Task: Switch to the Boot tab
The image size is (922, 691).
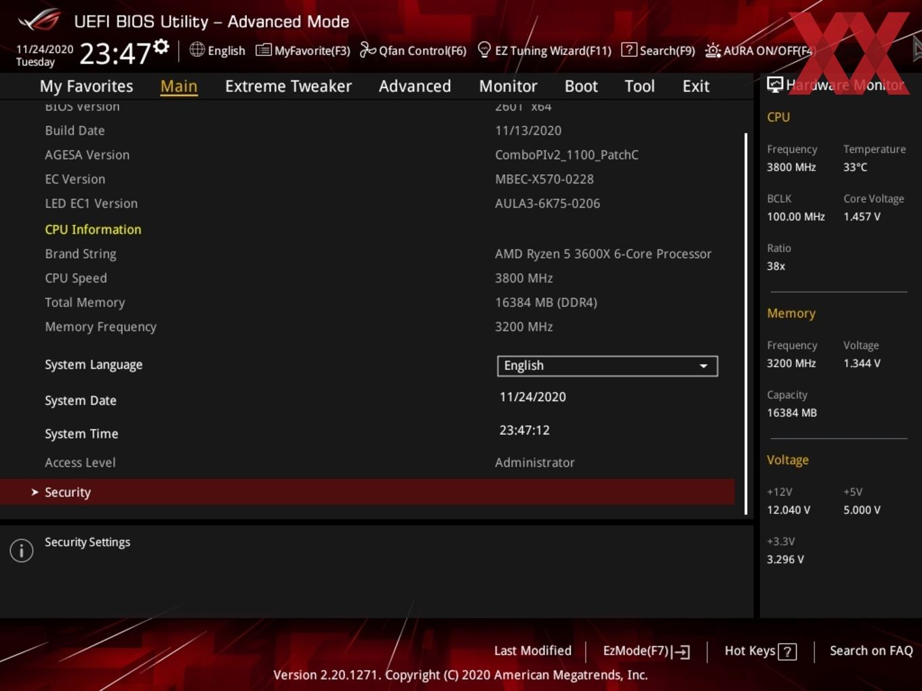Action: coord(581,86)
